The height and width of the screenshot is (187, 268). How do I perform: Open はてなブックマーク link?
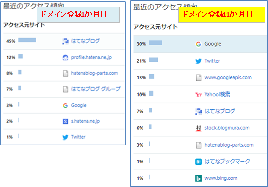click(227, 161)
